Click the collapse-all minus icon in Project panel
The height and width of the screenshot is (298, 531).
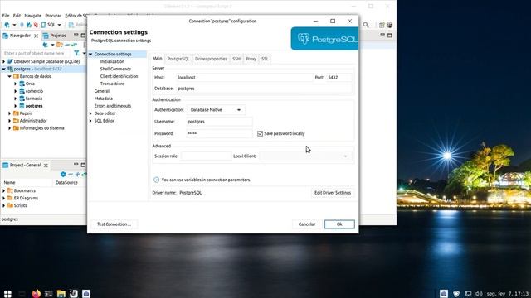click(x=70, y=175)
